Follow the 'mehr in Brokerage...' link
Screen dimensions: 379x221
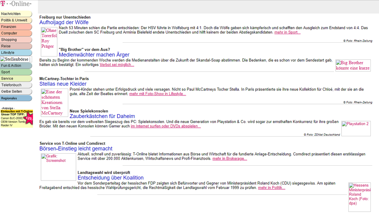tap(230, 159)
